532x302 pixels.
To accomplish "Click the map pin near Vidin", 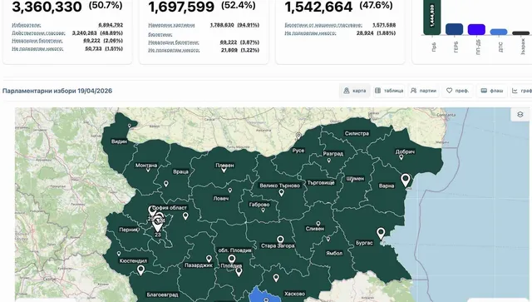I will (130, 126).
